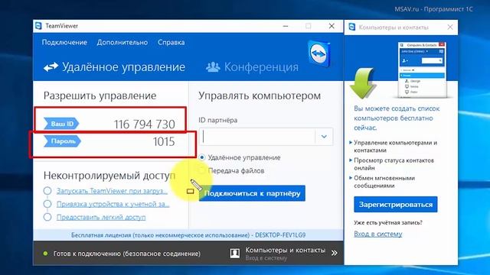The height and width of the screenshot is (275, 490).
Task: Click Обмен мгновенными сообщениями bullet
Action: coord(384,182)
